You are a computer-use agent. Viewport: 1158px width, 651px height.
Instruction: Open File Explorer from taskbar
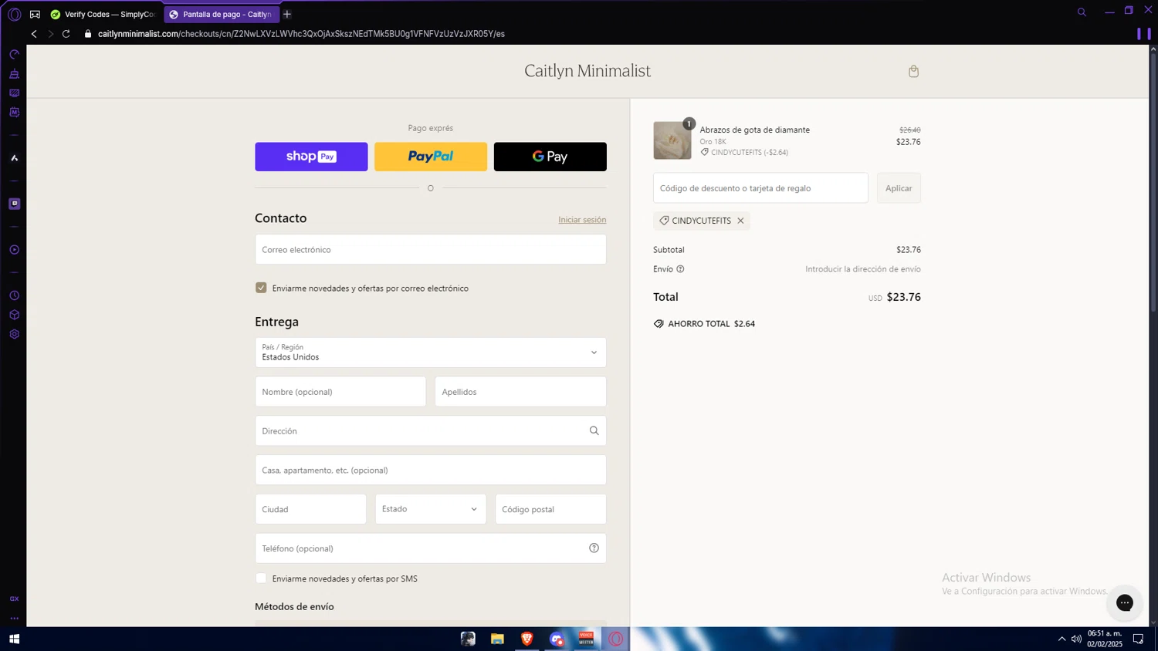(x=497, y=639)
